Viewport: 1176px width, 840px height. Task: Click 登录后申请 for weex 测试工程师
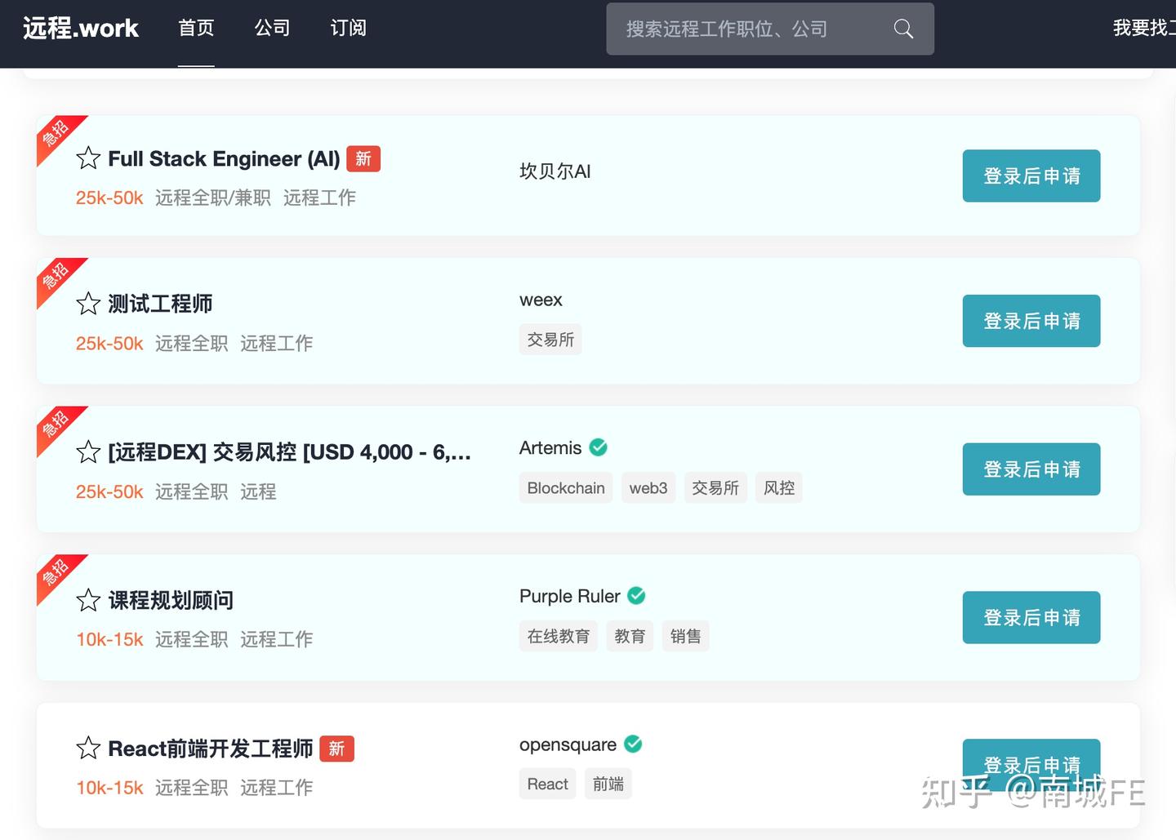1031,321
